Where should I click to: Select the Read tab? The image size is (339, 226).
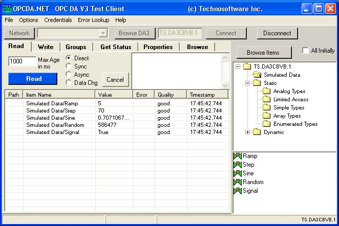[16, 46]
